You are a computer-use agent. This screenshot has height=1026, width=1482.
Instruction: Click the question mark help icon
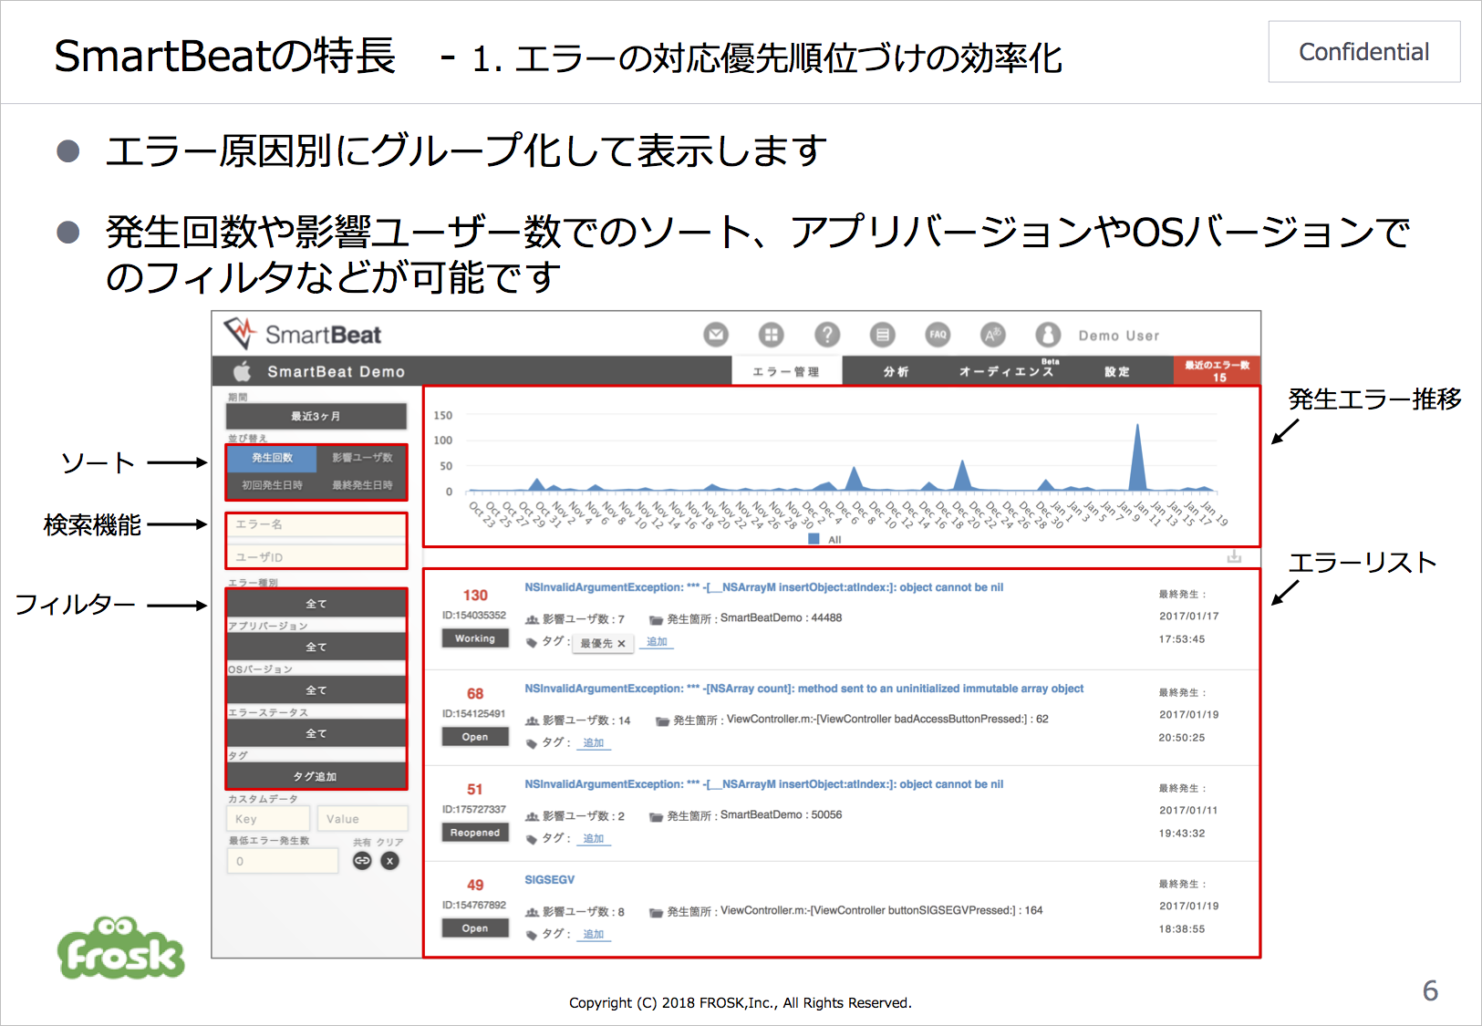[827, 335]
